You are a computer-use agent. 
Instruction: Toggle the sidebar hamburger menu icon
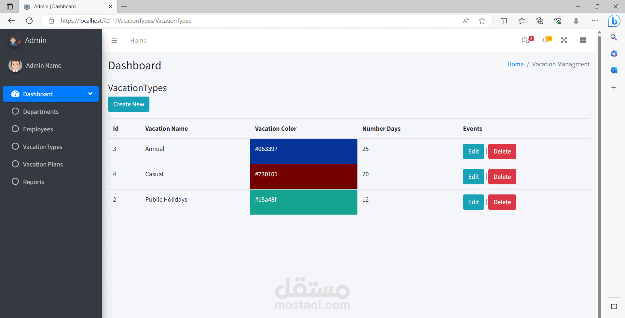point(114,40)
